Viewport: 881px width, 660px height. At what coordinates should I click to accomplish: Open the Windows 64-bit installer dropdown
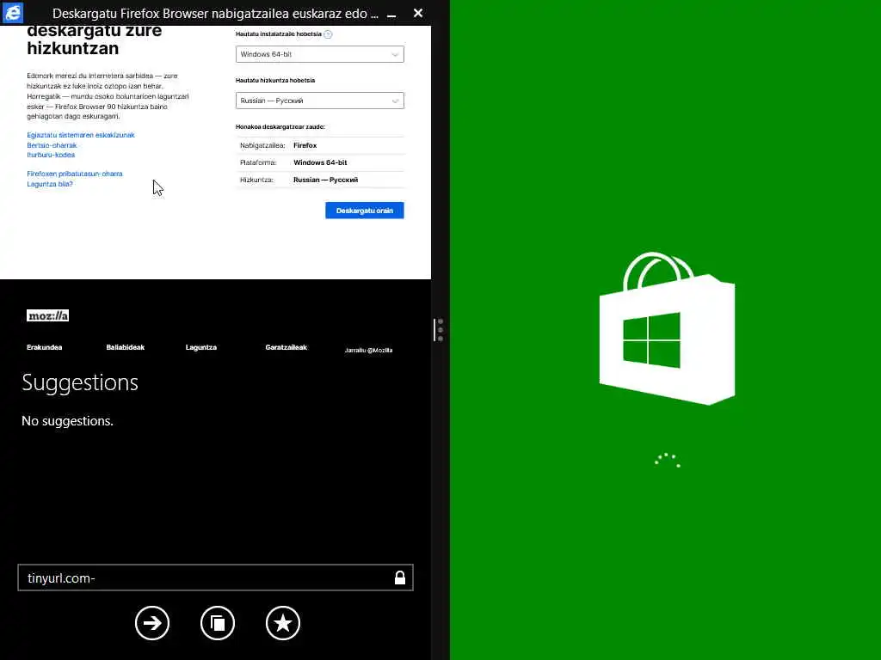coord(320,54)
